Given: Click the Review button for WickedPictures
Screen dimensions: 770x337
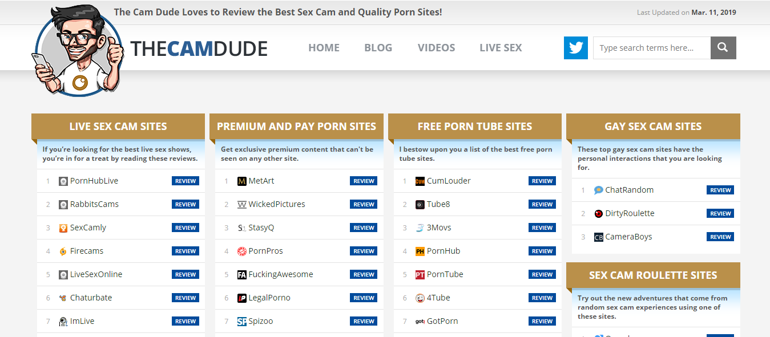Looking at the screenshot, I should 364,204.
